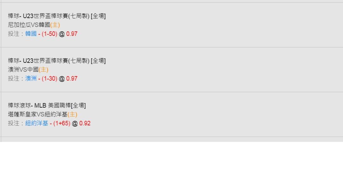Click the (主) home marker next to 紐約洋基

72,114
